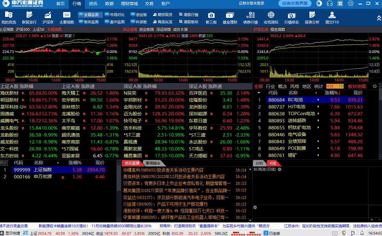
Task: Open 板块监测 sector monitor
Action: point(89,22)
